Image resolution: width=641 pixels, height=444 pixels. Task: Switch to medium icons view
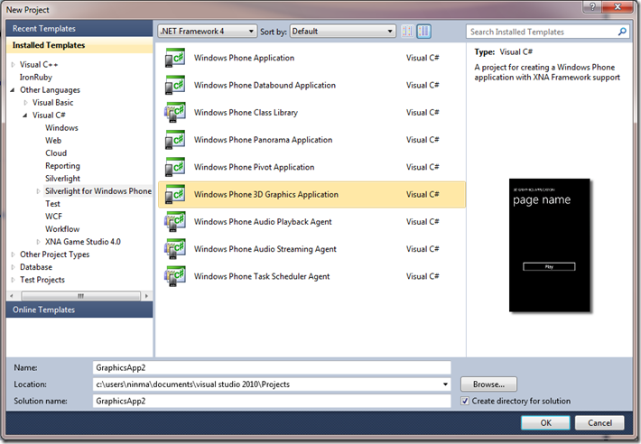coord(424,32)
